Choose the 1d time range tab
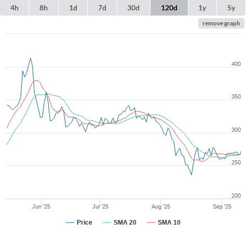The width and height of the screenshot is (246, 236). point(73,8)
